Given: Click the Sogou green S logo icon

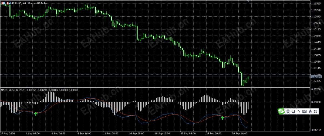Looking at the screenshot, I should 282,111.
